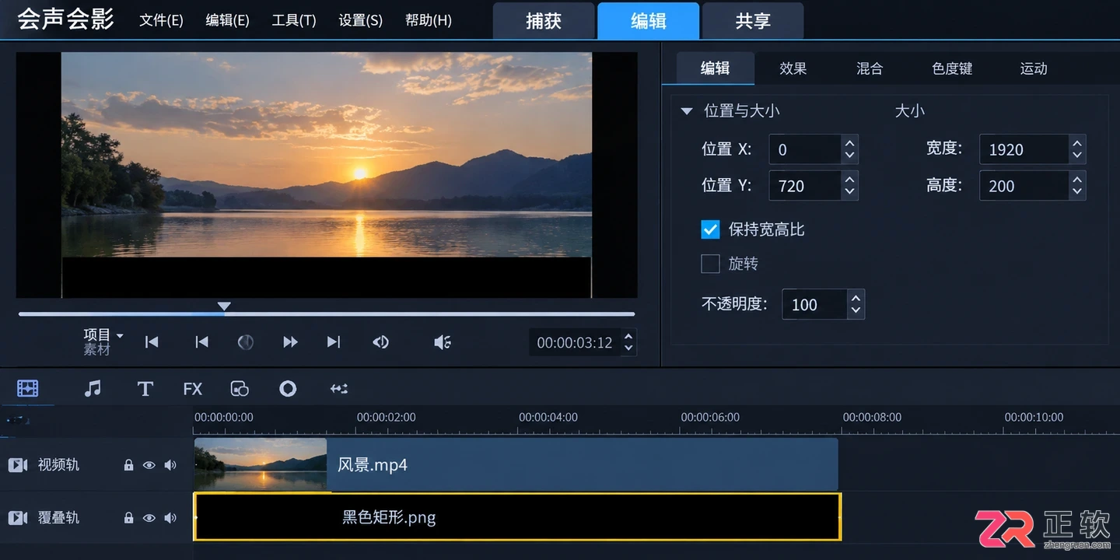Viewport: 1120px width, 560px height.
Task: Open the 工具(T) menu
Action: point(294,20)
